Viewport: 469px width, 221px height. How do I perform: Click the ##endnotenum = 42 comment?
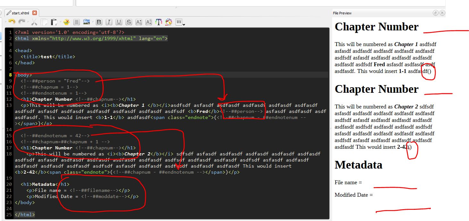coord(55,136)
